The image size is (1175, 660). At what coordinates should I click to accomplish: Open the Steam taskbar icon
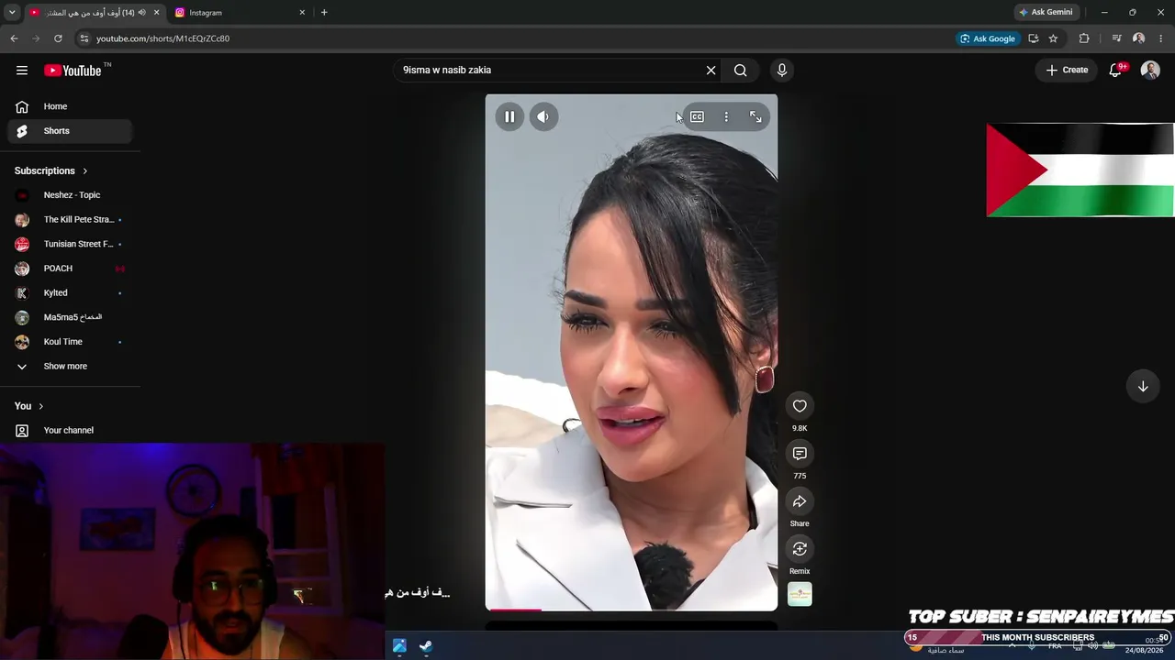click(426, 646)
